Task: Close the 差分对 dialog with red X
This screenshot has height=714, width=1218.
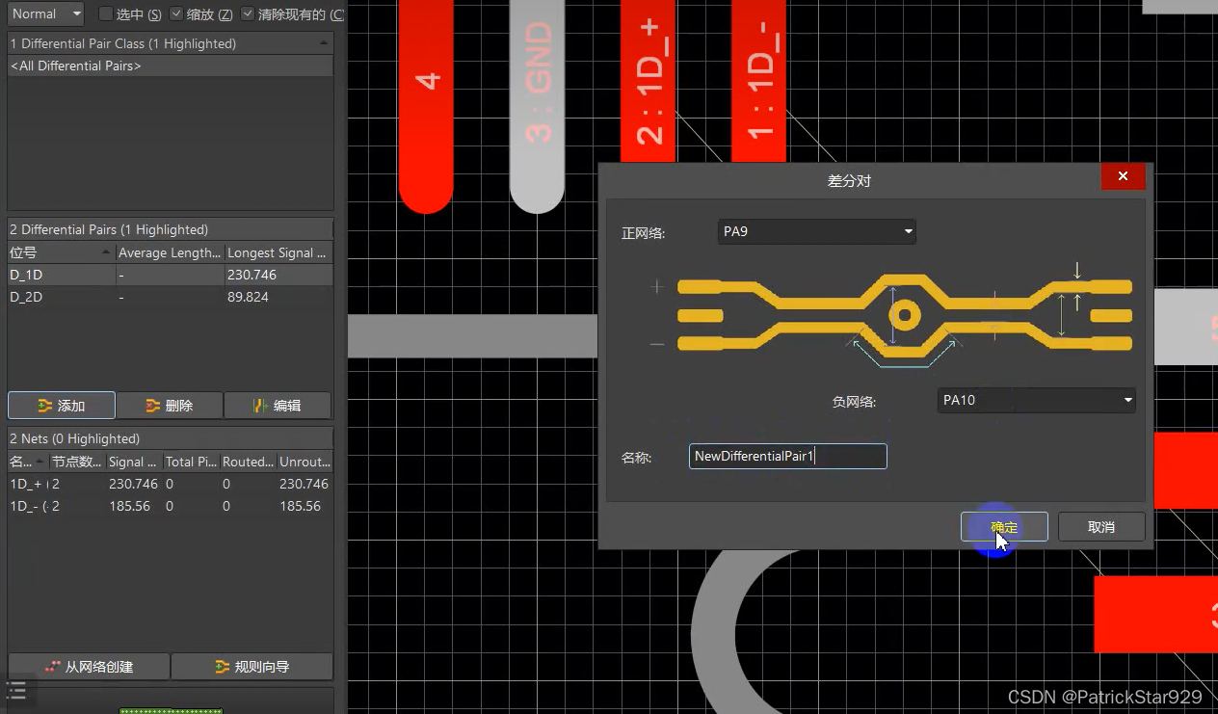Action: pos(1123,176)
